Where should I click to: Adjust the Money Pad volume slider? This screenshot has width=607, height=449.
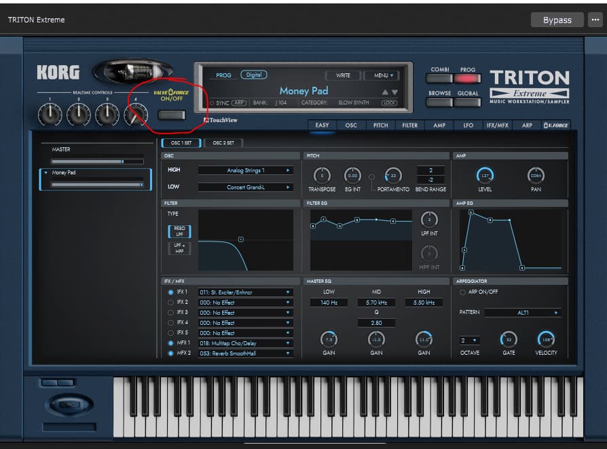[97, 184]
